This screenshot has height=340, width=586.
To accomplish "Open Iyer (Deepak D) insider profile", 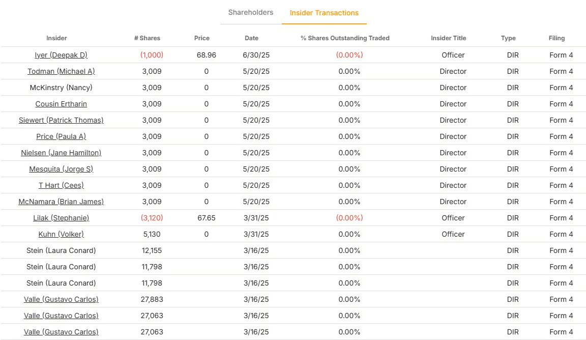I will click(x=61, y=55).
